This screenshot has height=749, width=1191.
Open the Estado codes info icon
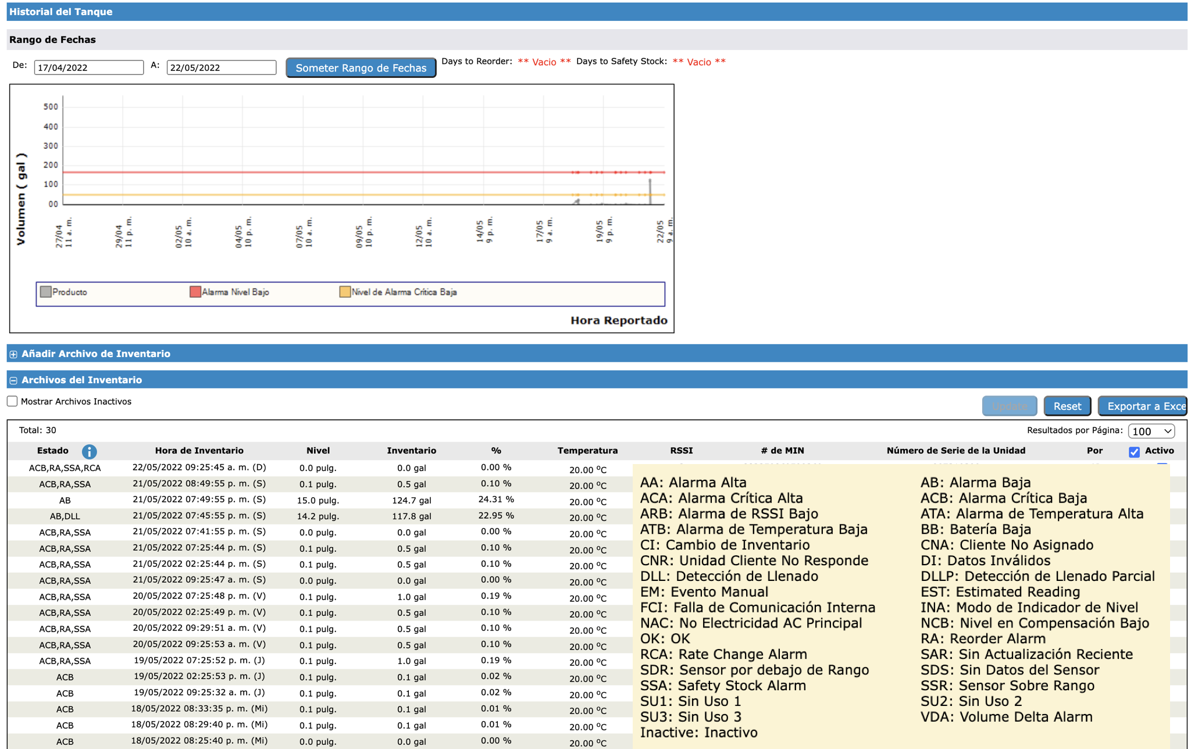89,451
